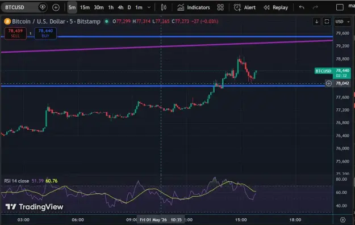Screen dimensions: 355x225
Task: Click the OHLC close value C77,273
Action: tap(180, 22)
